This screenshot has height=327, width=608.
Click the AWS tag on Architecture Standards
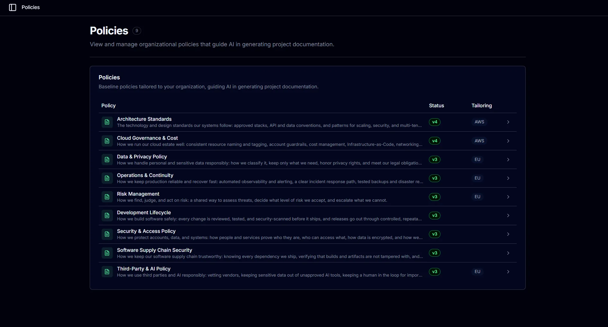[x=479, y=122]
